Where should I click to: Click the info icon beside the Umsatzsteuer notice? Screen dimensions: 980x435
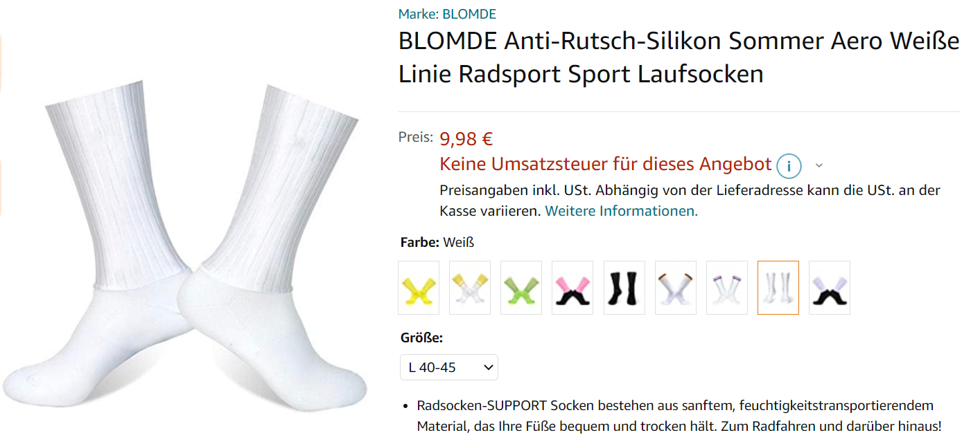789,166
